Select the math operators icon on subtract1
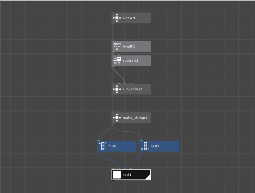 (x=117, y=61)
